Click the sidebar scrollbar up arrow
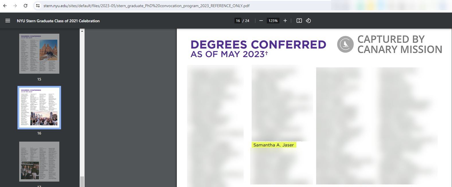Screen dimensions: 452x187 tap(82, 31)
